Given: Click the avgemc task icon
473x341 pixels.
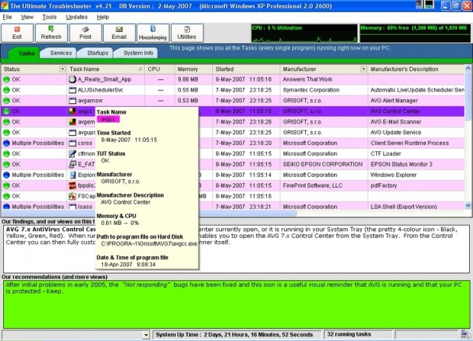Looking at the screenshot, I should 72,122.
